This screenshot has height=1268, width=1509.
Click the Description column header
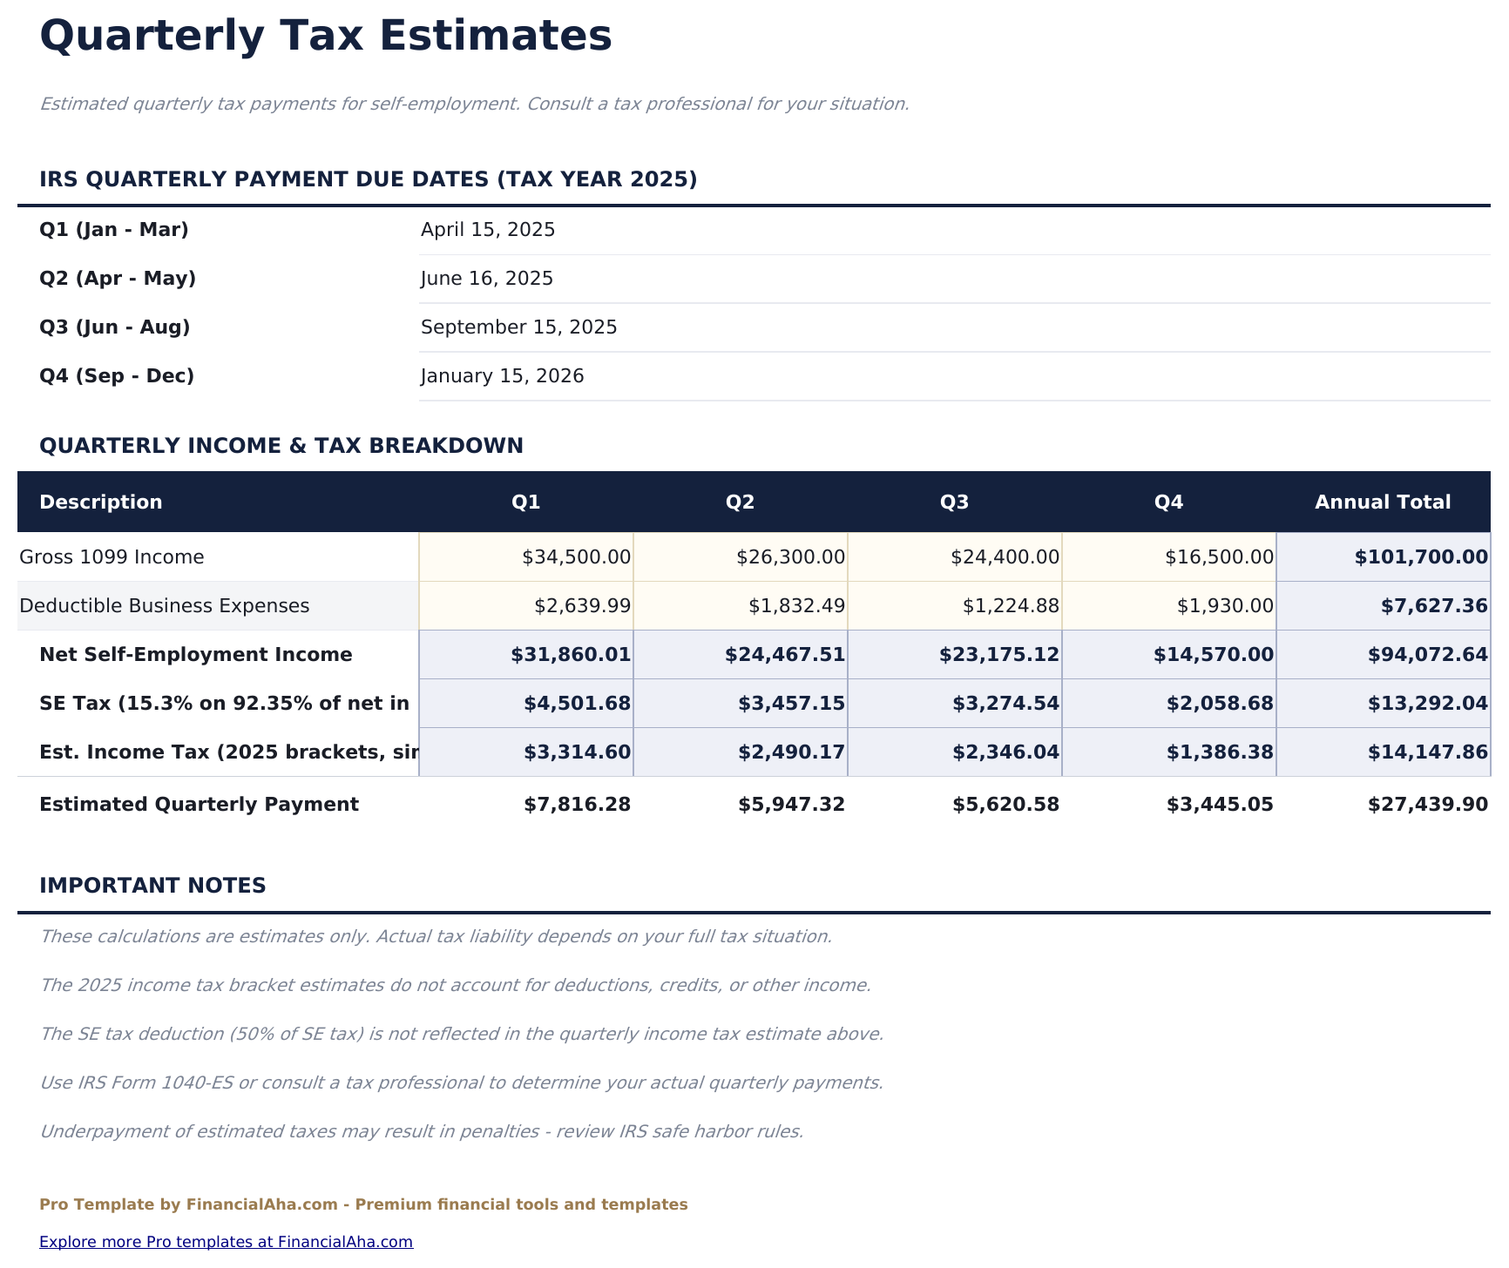pyautogui.click(x=101, y=502)
